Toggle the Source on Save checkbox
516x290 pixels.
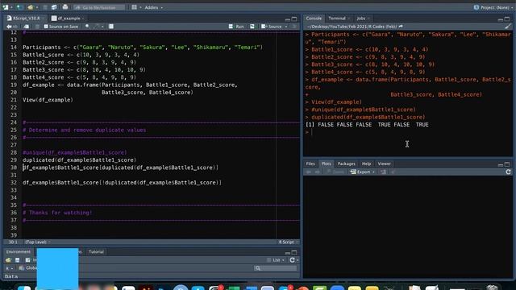[x=46, y=27]
